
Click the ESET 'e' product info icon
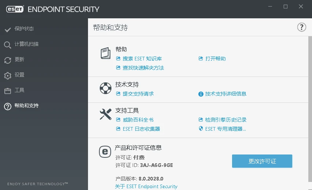pyautogui.click(x=105, y=152)
